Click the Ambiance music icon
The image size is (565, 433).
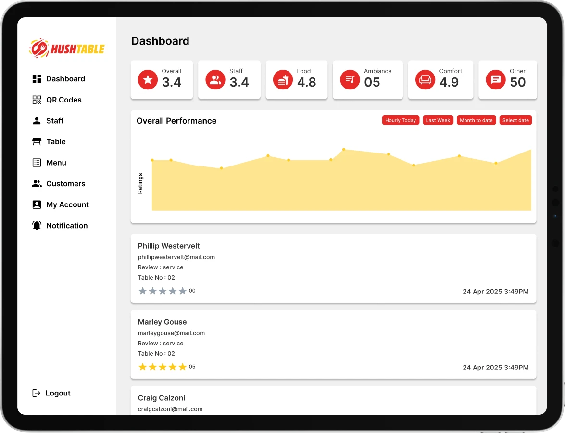tap(350, 80)
